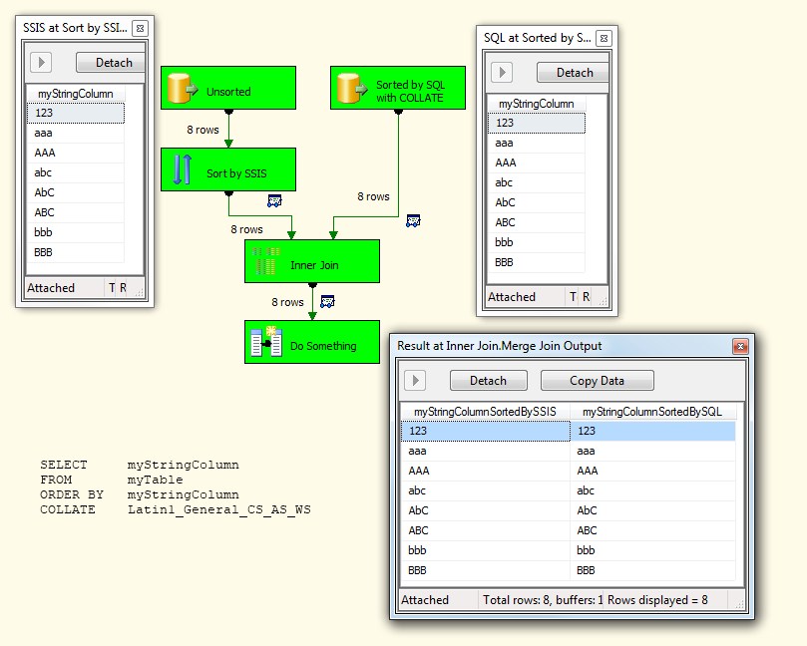Close the SSIS at Sort by SSIS viewer
The height and width of the screenshot is (646, 807).
tap(140, 29)
